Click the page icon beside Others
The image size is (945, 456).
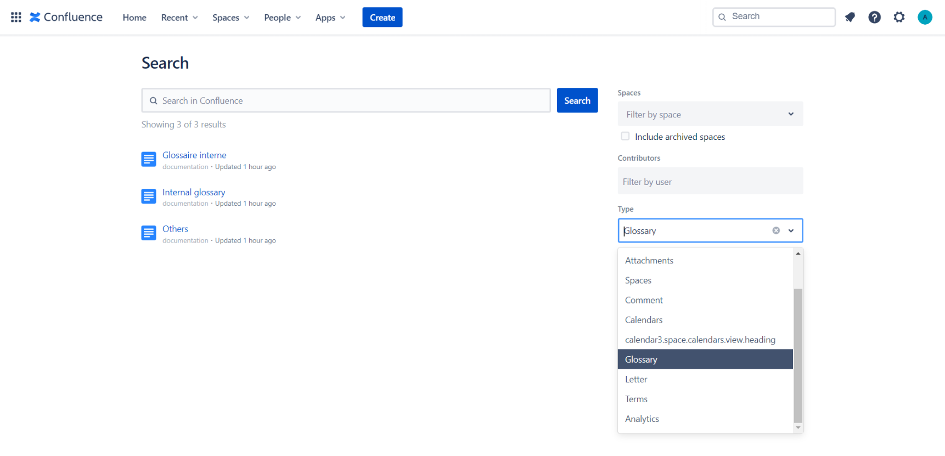pyautogui.click(x=149, y=233)
